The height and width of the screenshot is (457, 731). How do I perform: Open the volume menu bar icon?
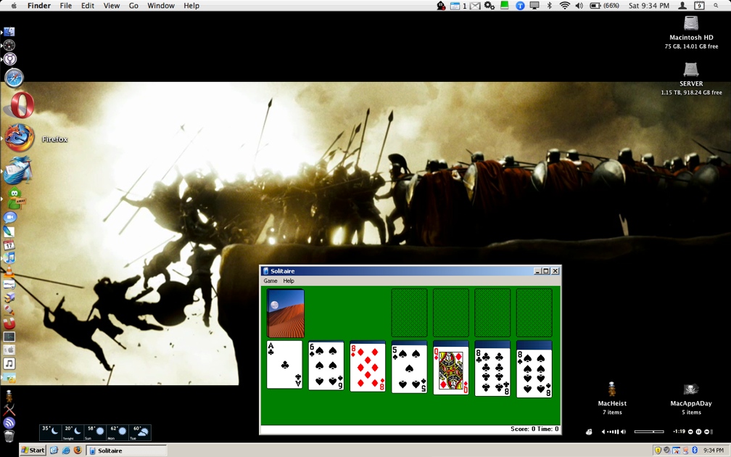coord(579,6)
